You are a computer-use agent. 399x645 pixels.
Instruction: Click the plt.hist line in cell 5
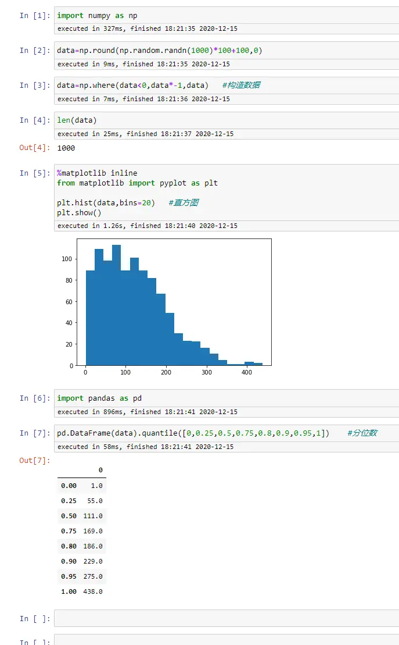pyautogui.click(x=106, y=202)
